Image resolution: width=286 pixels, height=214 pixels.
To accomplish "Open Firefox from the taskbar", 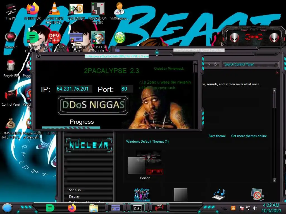I will [x=72, y=208].
